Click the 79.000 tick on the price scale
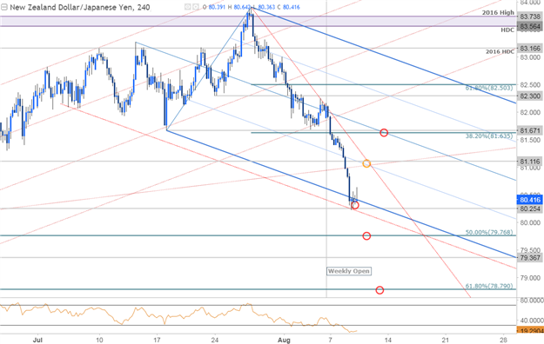 coord(530,278)
